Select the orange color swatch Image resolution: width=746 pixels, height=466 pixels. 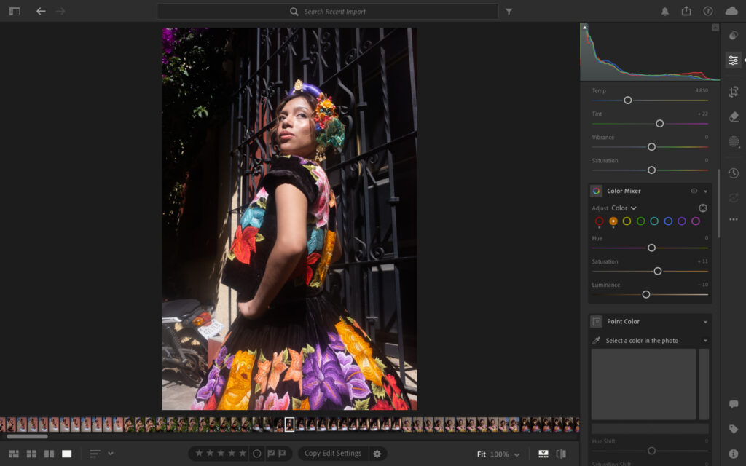pyautogui.click(x=613, y=221)
